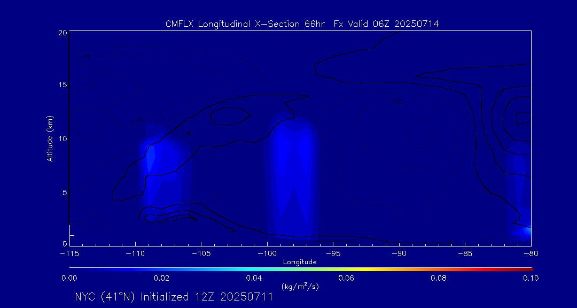Click the altitude tick label '10'

coord(63,138)
